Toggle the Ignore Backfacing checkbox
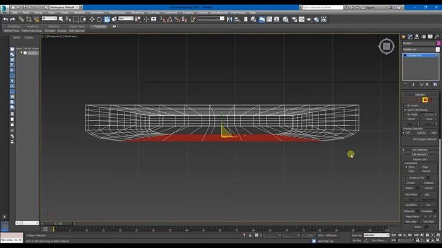Screen dimensions: 442x248 tap(405, 110)
